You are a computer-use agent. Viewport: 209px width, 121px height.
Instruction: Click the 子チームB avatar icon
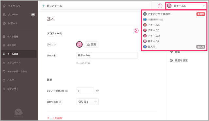[145, 25]
